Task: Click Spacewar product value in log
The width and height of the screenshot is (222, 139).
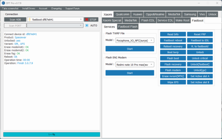Action: (x=20, y=37)
